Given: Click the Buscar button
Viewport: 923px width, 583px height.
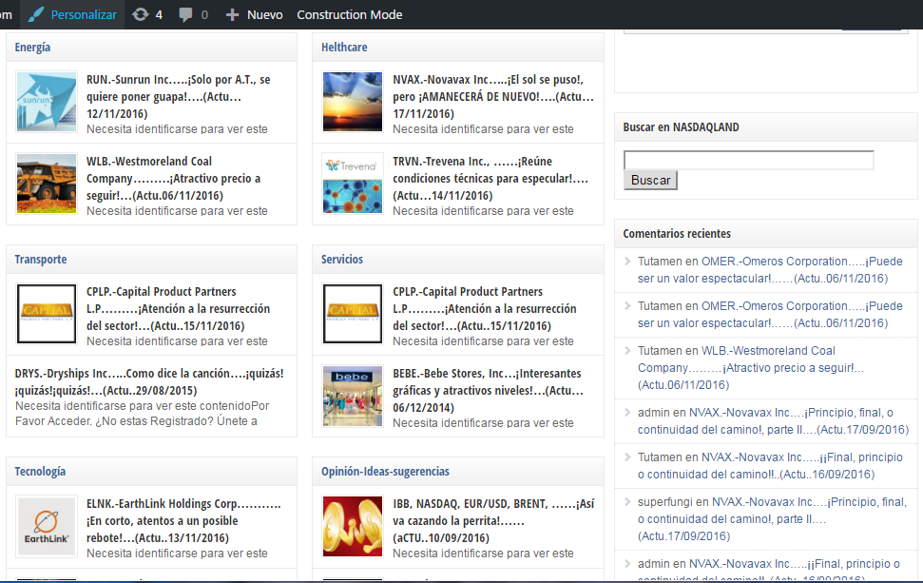Looking at the screenshot, I should point(650,180).
